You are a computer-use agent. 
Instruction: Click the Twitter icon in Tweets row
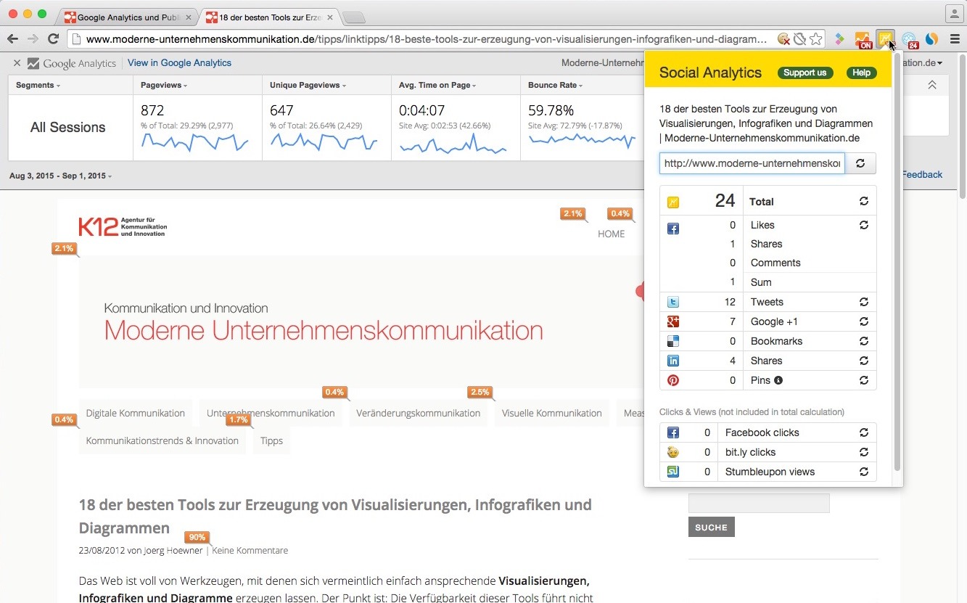click(x=673, y=302)
